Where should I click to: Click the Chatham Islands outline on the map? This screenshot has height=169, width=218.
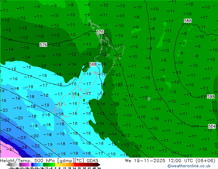[x=149, y=99]
